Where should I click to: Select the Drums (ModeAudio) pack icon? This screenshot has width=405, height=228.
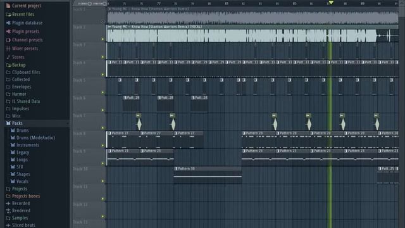coord(13,138)
